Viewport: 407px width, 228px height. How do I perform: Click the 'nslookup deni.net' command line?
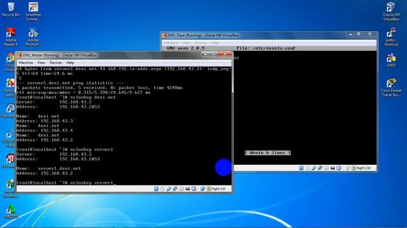[x=66, y=97]
